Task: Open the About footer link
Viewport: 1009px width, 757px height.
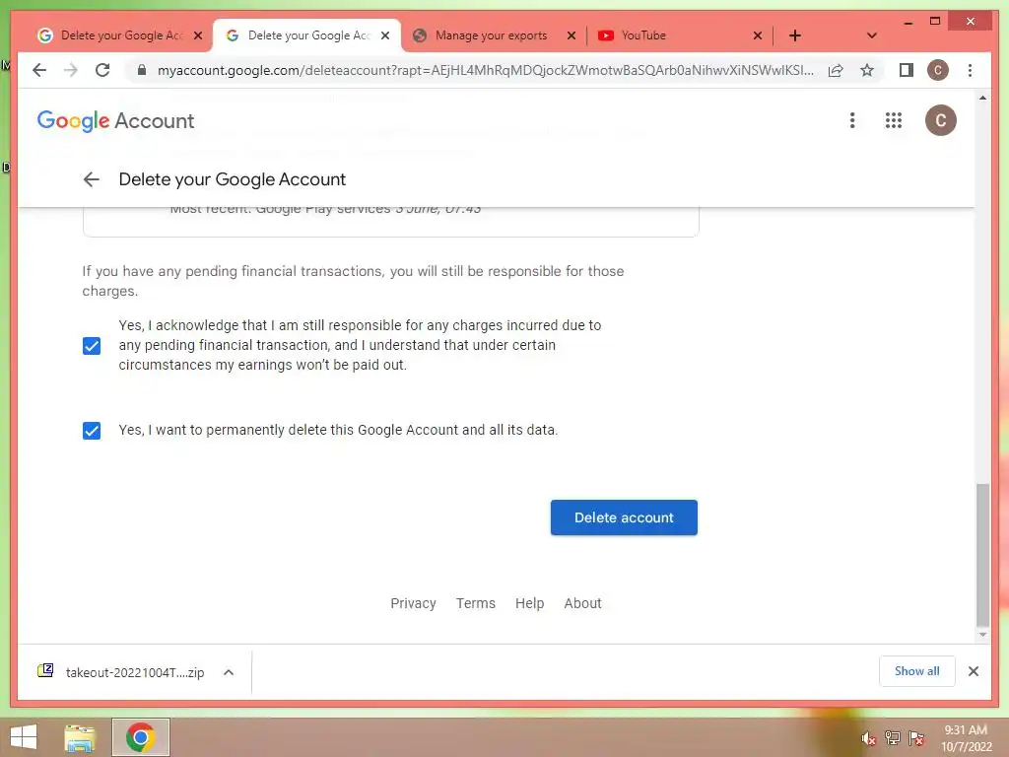Action: click(582, 603)
